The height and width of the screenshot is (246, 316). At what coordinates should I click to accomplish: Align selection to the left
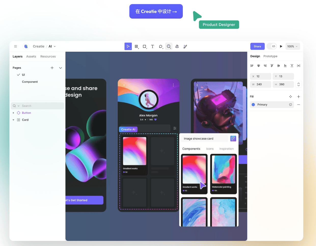point(252,66)
